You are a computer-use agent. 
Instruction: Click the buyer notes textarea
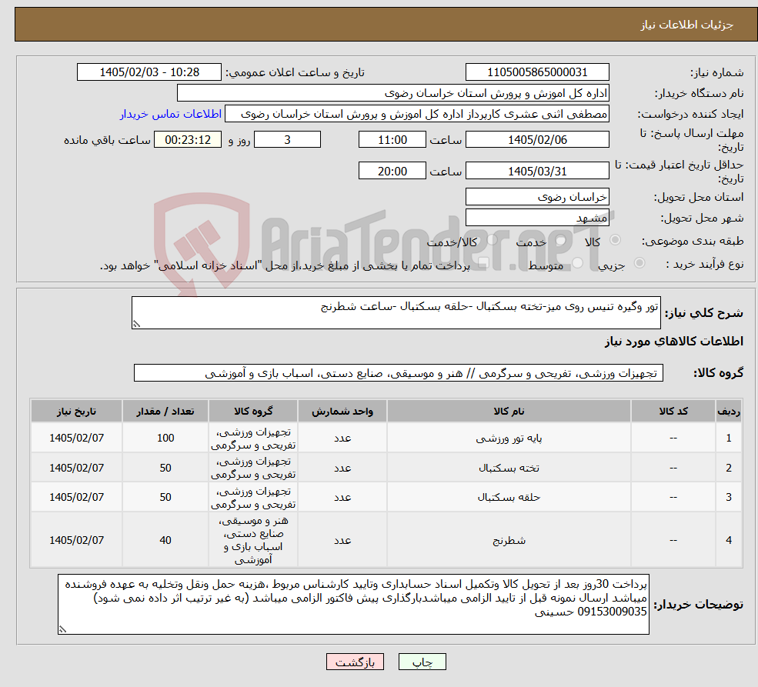click(353, 605)
